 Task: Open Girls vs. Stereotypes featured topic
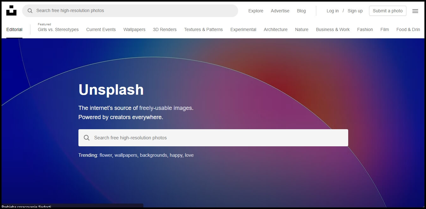[58, 29]
